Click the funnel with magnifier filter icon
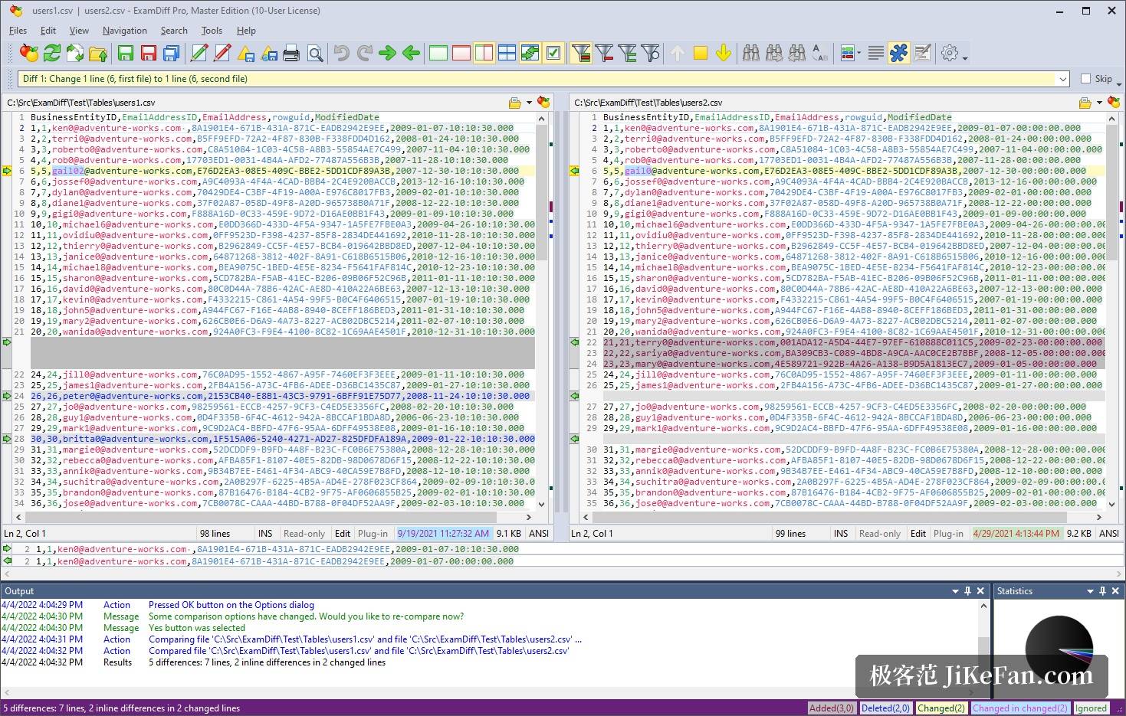The width and height of the screenshot is (1126, 716). point(650,53)
